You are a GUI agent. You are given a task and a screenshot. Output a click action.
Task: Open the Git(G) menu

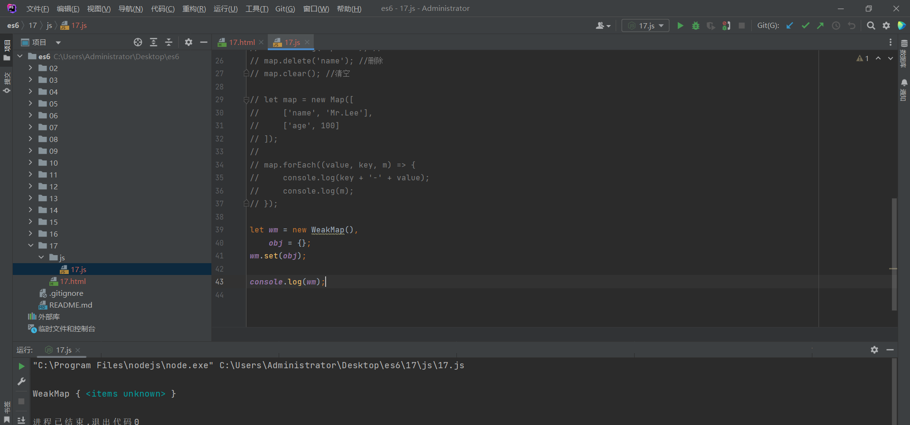click(285, 9)
